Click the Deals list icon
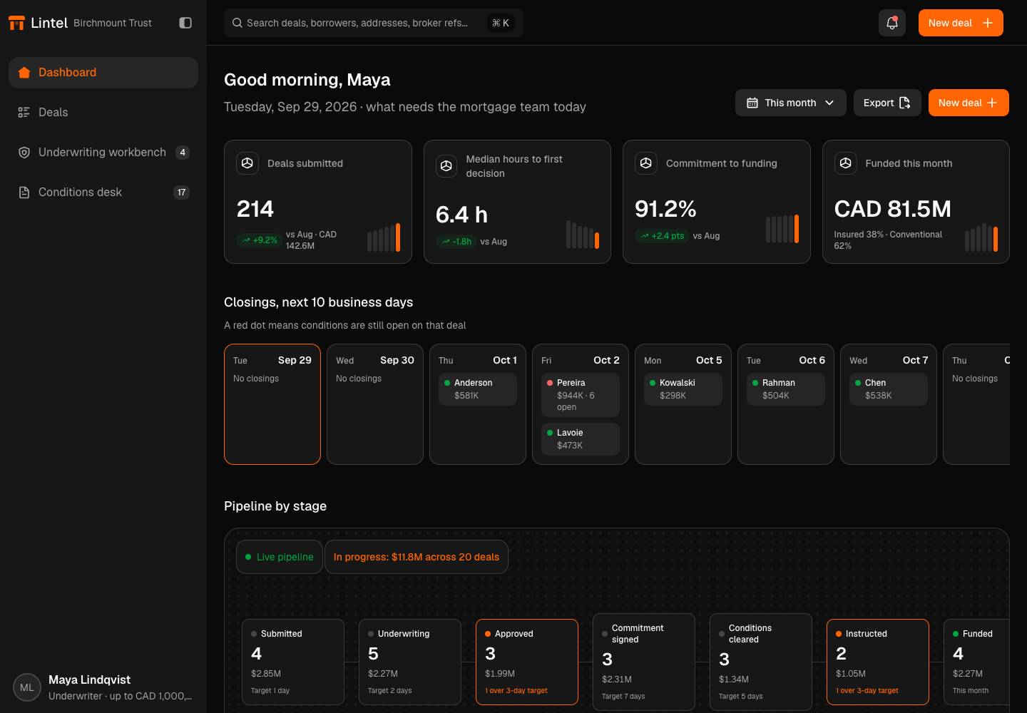Screen dimensions: 1027x713 [x=24, y=113]
